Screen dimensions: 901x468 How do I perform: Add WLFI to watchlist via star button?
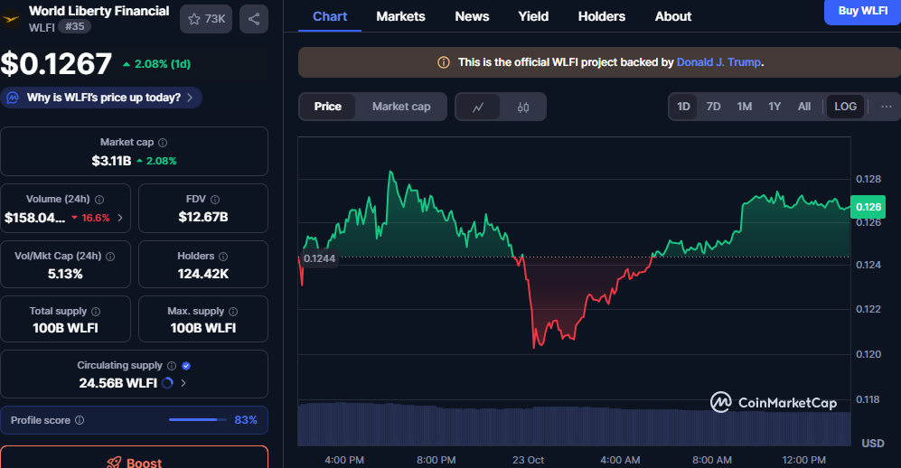[206, 19]
